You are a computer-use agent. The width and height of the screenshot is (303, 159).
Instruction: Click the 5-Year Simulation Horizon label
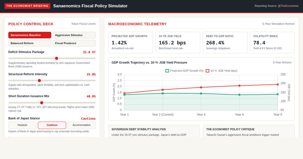click(279, 24)
